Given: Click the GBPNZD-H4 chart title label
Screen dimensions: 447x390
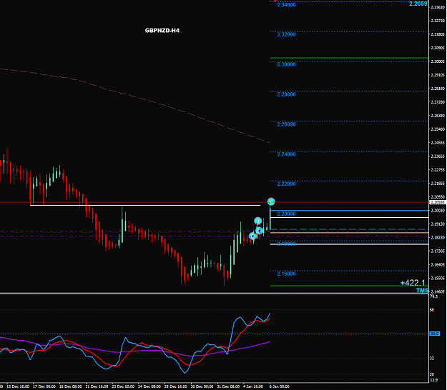Looking at the screenshot, I should (162, 31).
